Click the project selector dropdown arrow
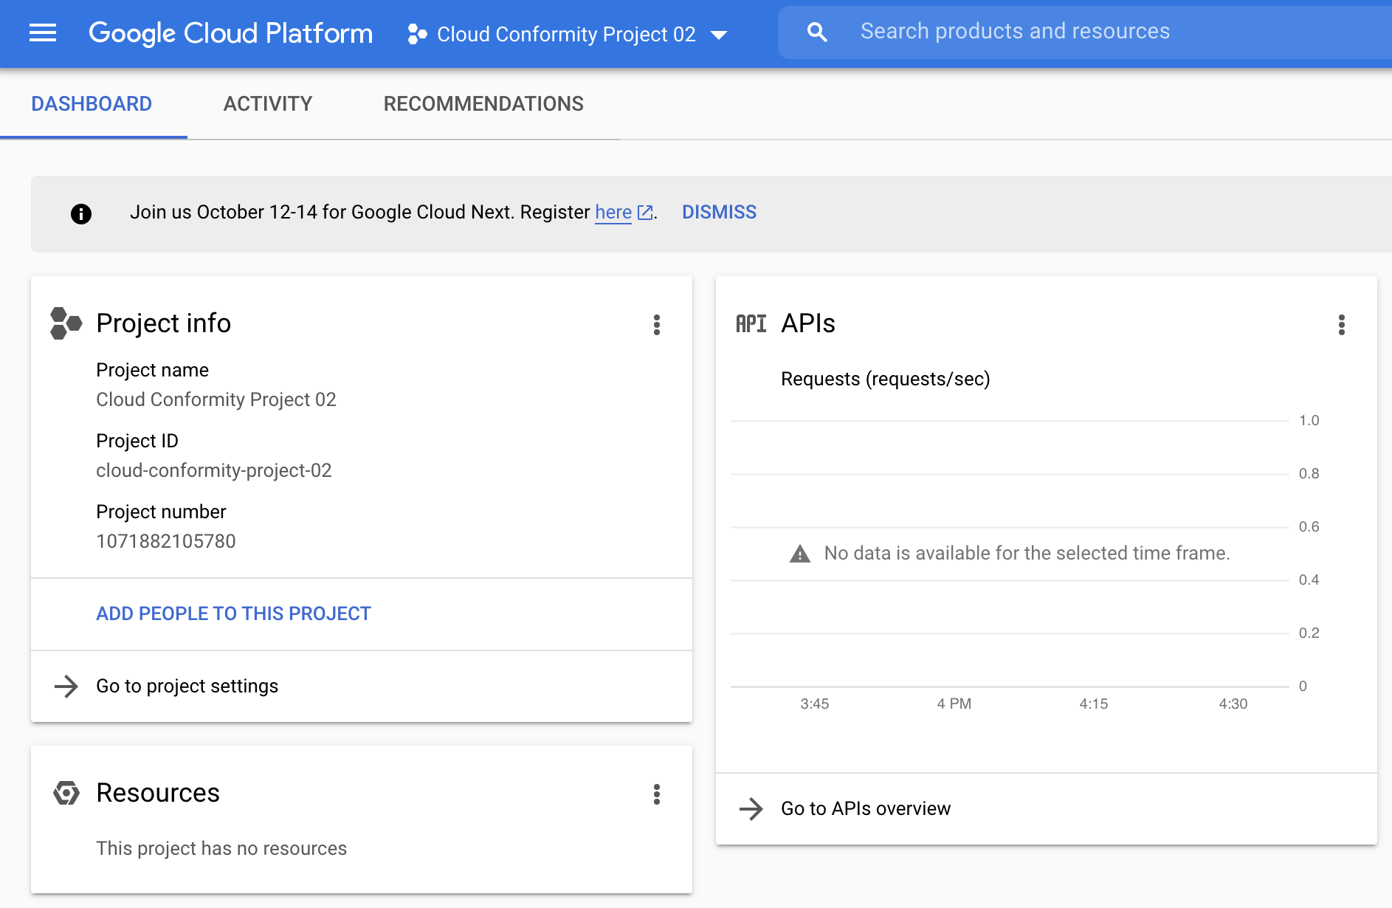This screenshot has height=908, width=1392. point(718,35)
